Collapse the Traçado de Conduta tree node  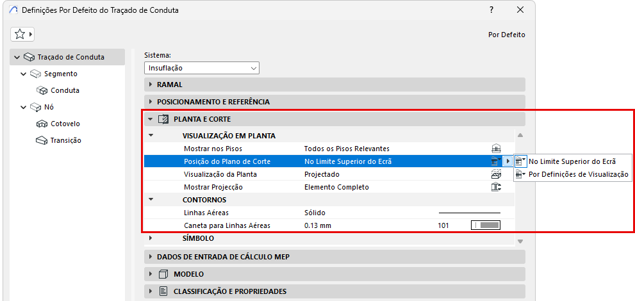tap(17, 58)
